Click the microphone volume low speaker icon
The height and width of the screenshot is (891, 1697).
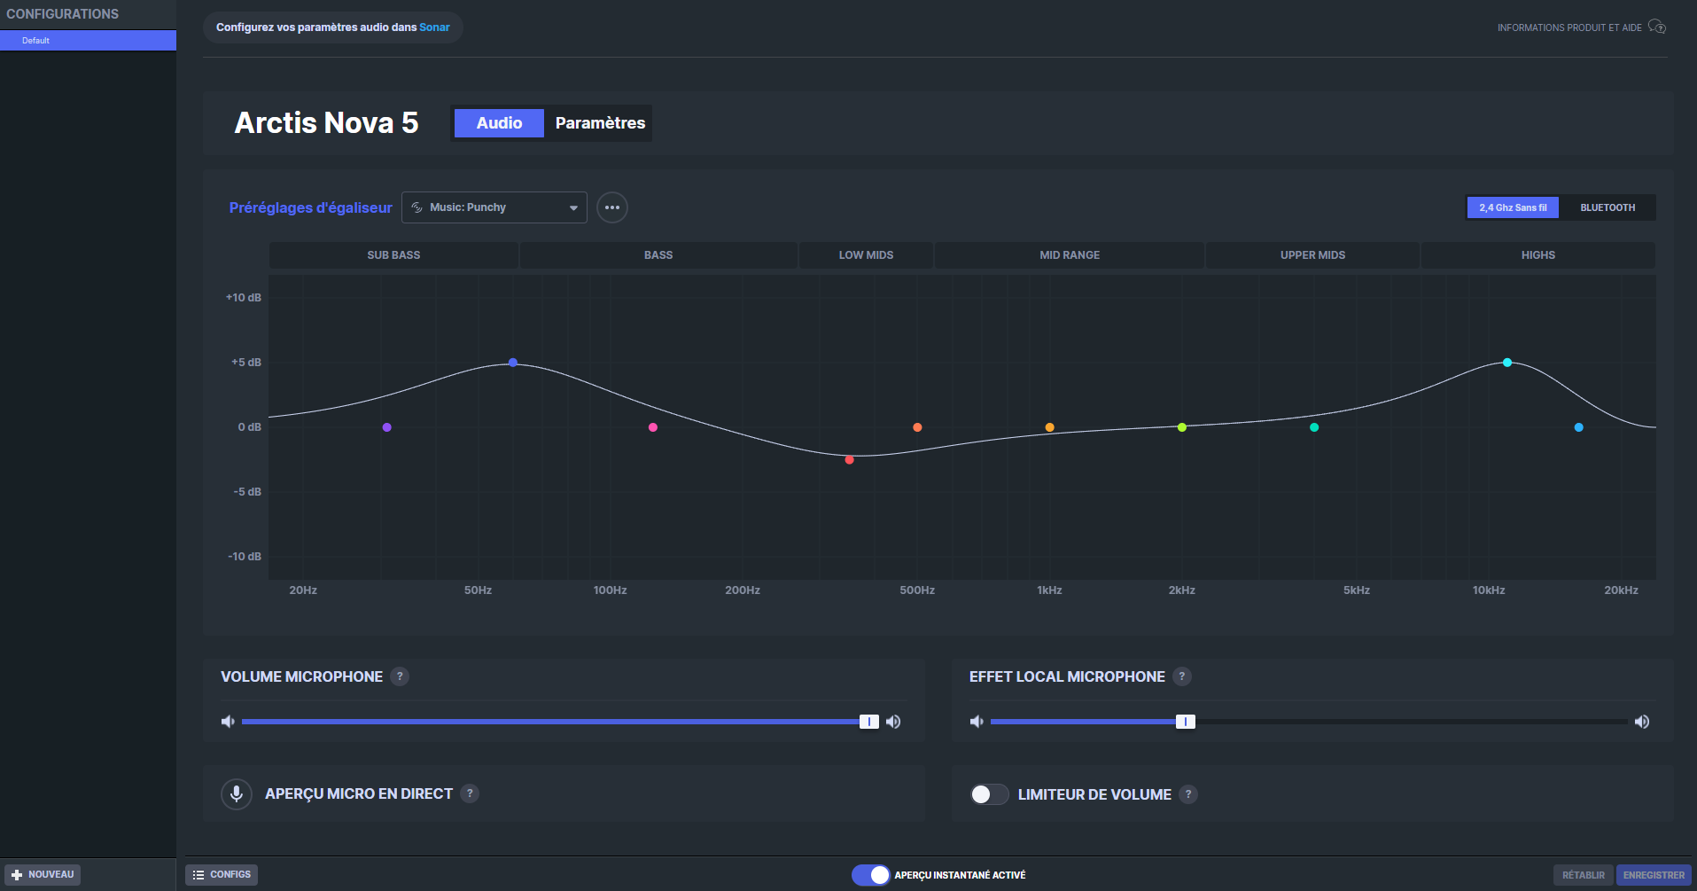point(228,722)
